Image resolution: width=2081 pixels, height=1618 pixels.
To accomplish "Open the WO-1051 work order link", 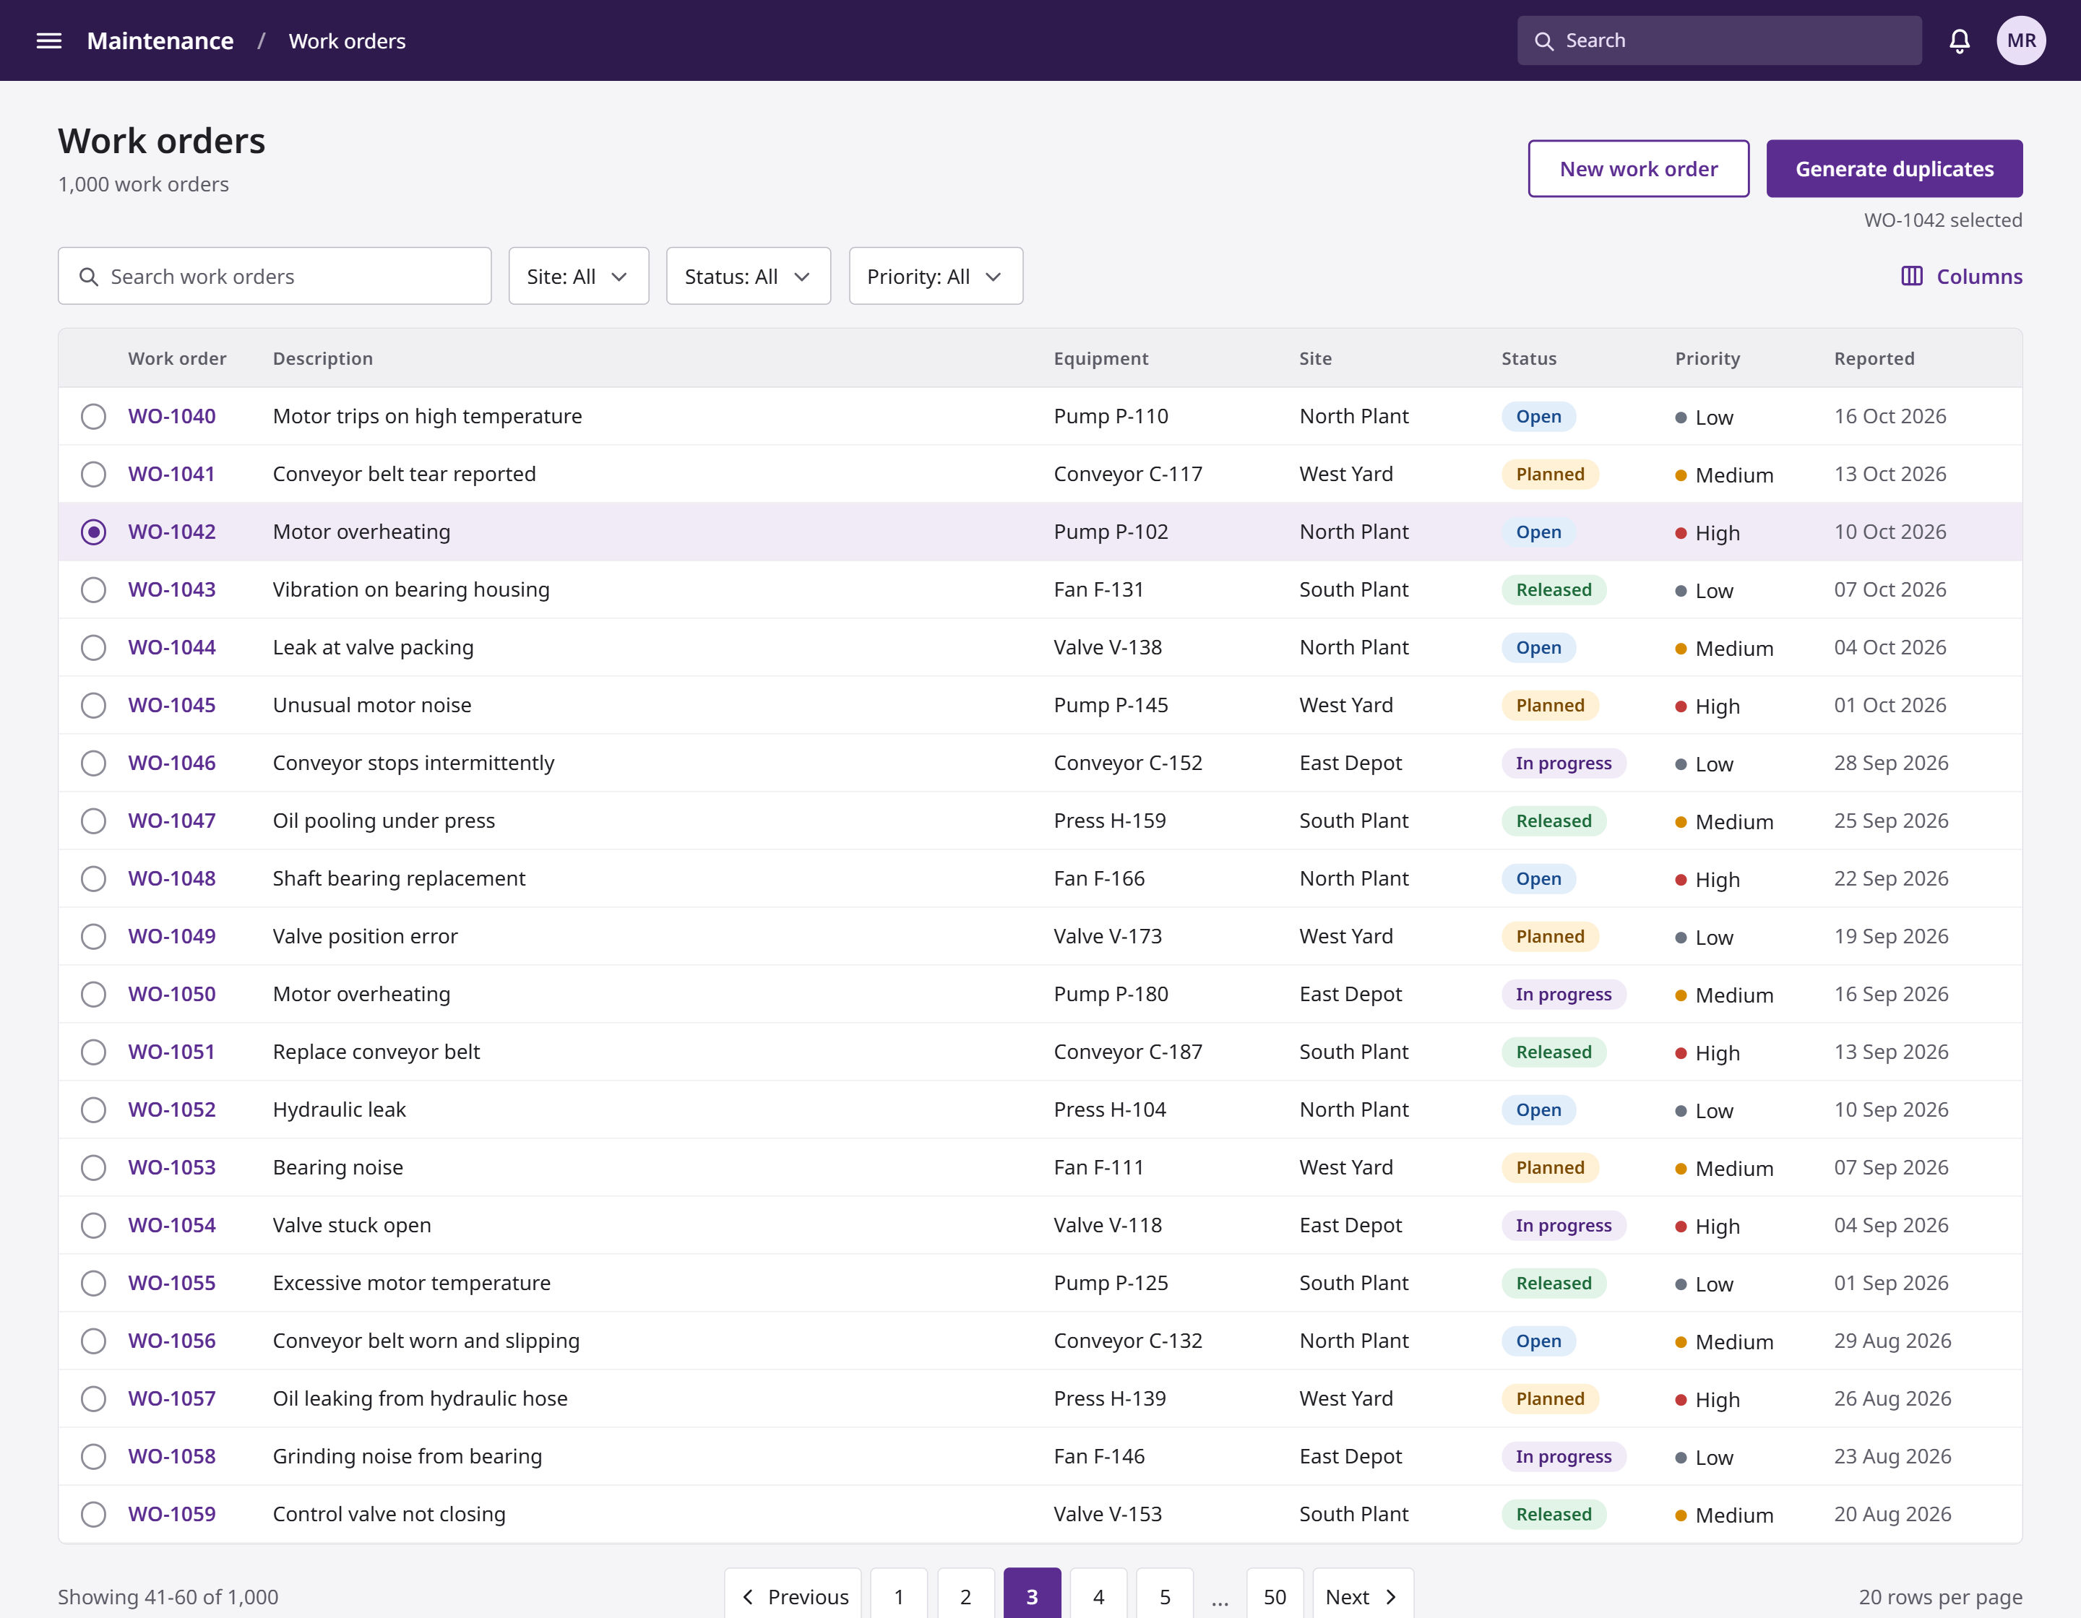I will 171,1052.
